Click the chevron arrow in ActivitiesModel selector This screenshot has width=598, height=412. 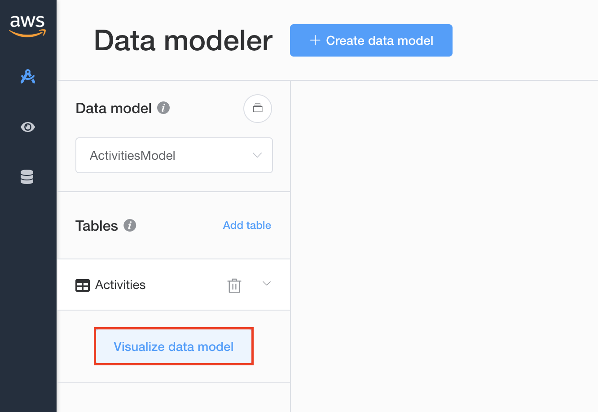257,155
